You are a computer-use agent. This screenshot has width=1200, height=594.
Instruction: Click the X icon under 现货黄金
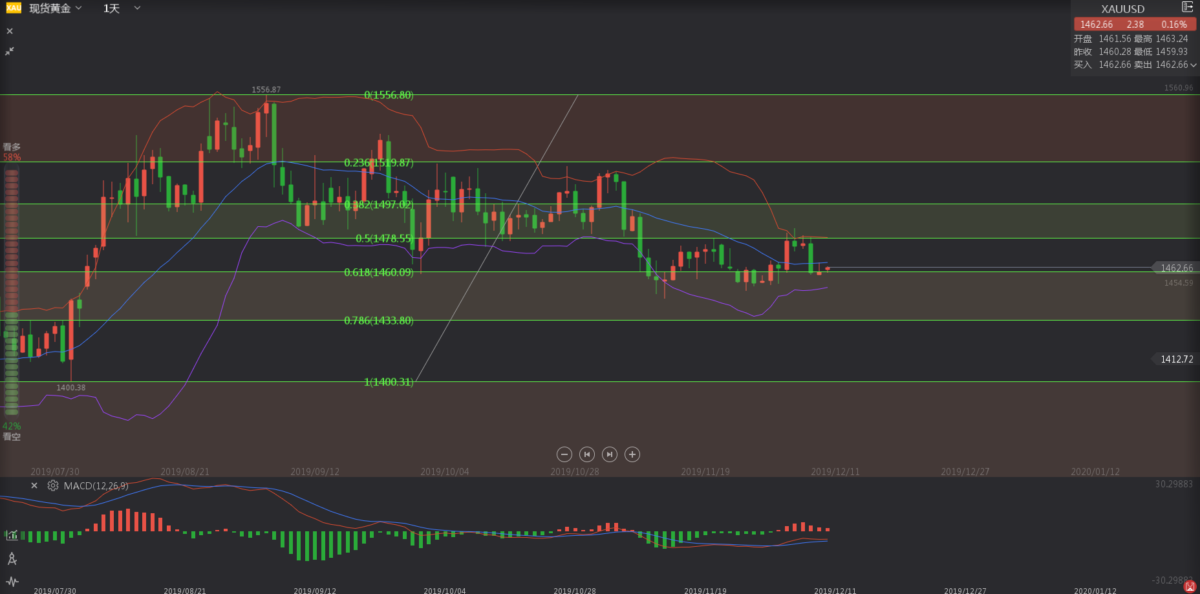(10, 31)
